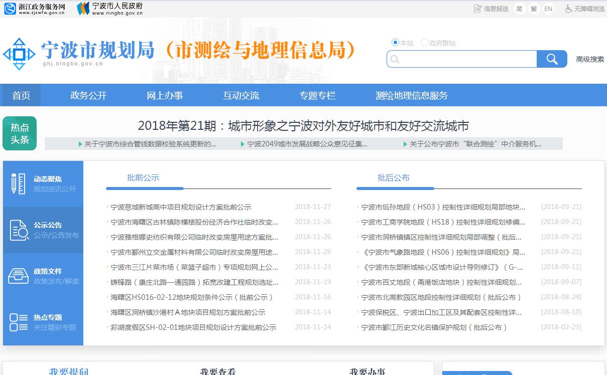Click the 信息报送 edit icon
Viewport: 607px width, 375px height.
tap(478, 9)
